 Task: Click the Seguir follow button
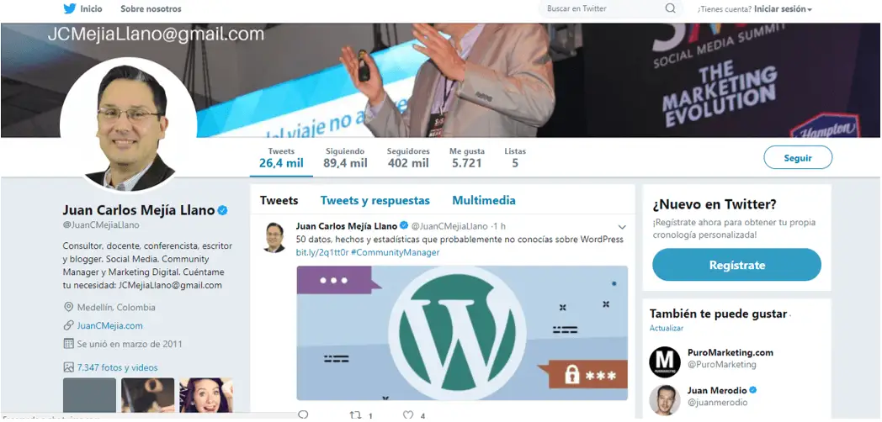point(798,157)
